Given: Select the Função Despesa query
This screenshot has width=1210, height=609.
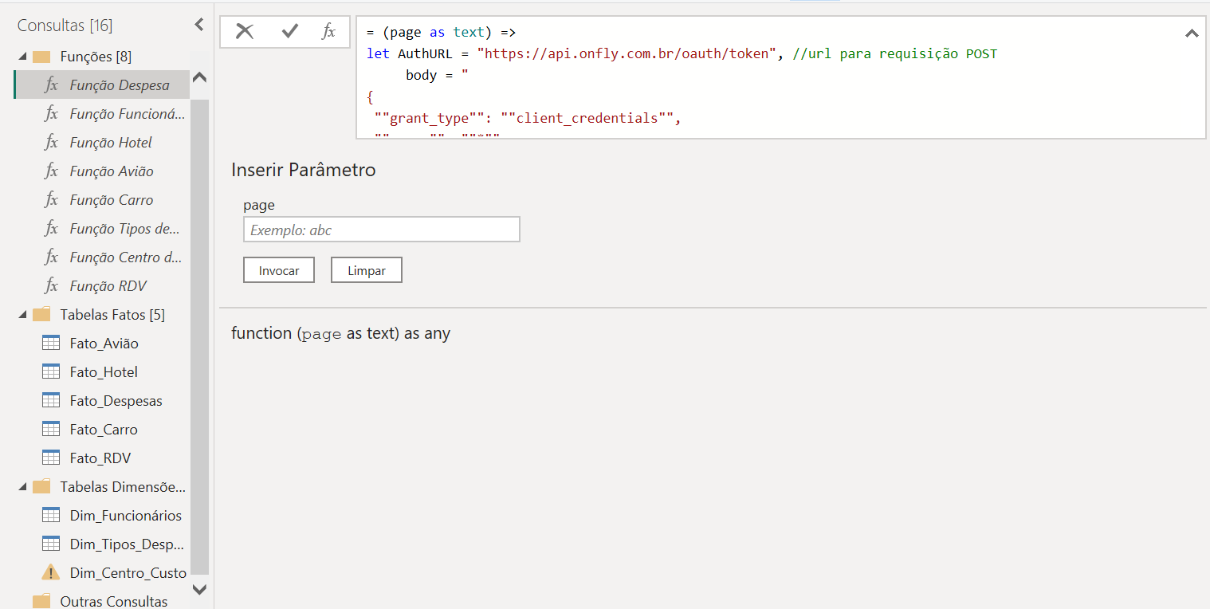Looking at the screenshot, I should (102, 85).
